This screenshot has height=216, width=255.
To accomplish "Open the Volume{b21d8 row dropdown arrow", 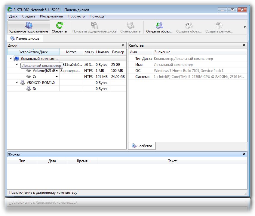I will click(57, 71).
